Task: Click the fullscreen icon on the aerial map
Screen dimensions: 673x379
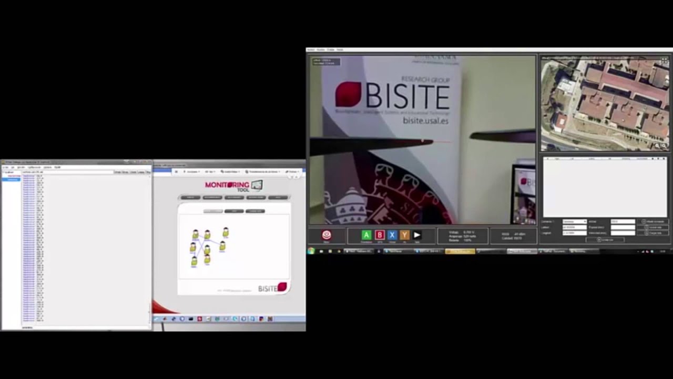Action: point(664,61)
